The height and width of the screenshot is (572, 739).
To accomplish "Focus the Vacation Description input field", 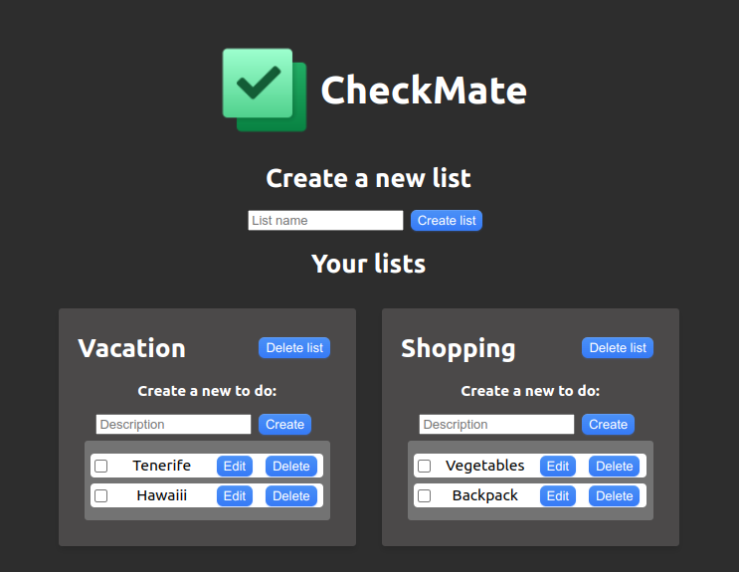I will pos(173,425).
